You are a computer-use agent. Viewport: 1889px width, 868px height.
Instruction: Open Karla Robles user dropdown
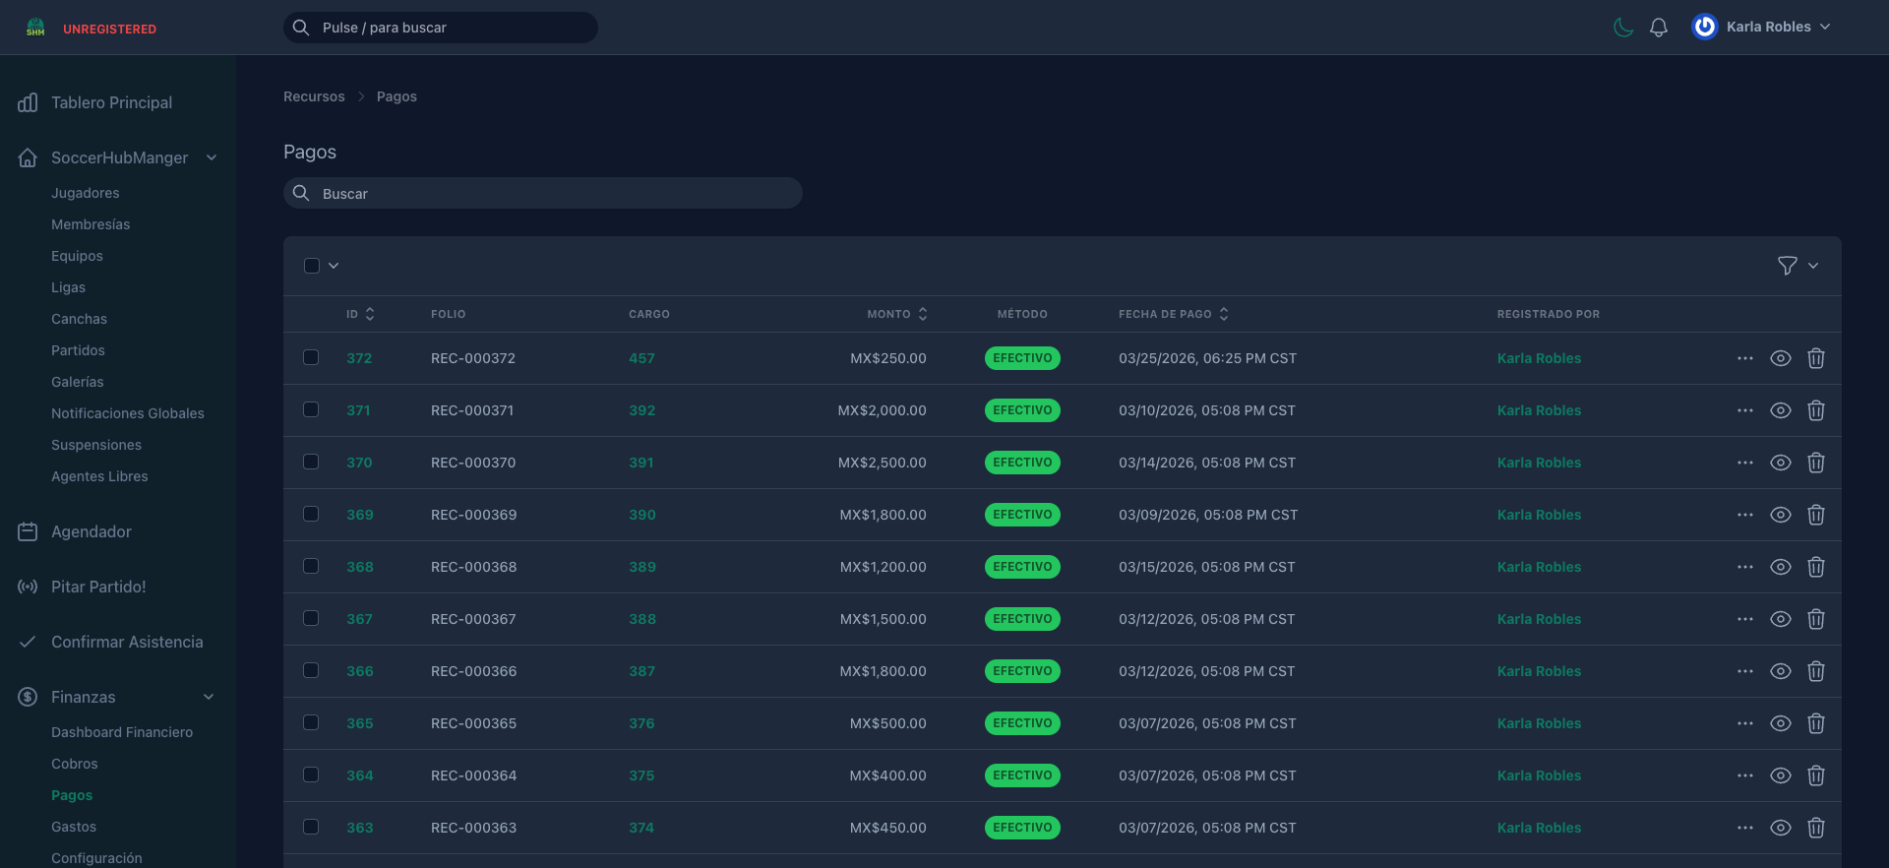tap(1761, 28)
